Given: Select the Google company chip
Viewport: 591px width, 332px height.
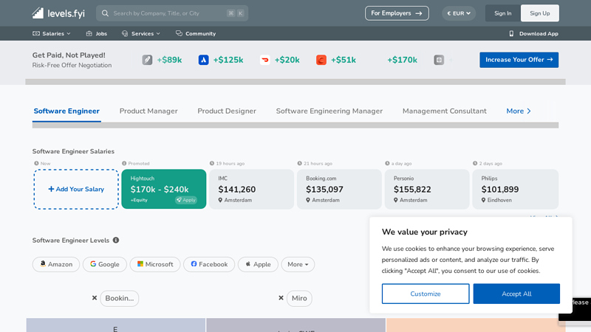Looking at the screenshot, I should 105,264.
